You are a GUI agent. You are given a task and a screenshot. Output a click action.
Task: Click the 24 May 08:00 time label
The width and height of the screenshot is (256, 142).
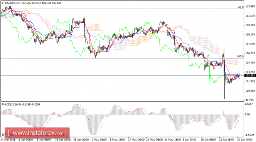(155, 140)
